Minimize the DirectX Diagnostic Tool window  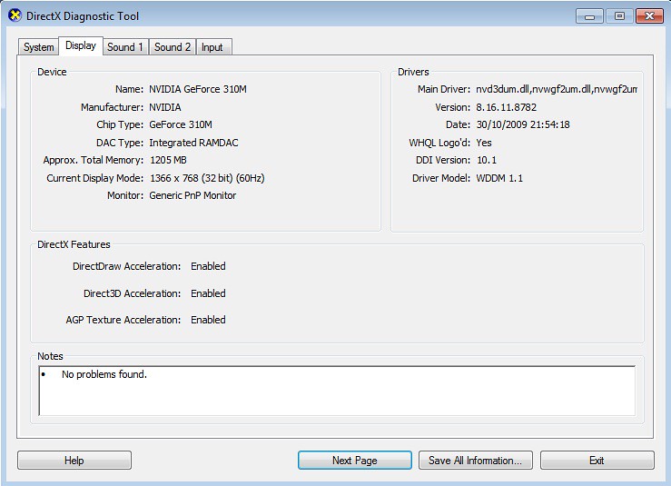click(589, 16)
